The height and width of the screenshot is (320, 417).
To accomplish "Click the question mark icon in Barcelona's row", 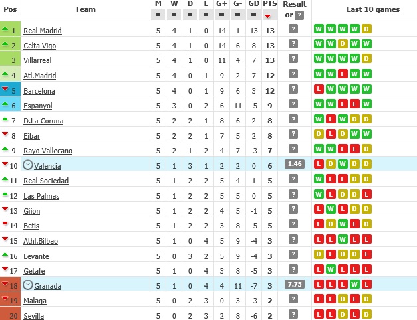I will click(293, 90).
